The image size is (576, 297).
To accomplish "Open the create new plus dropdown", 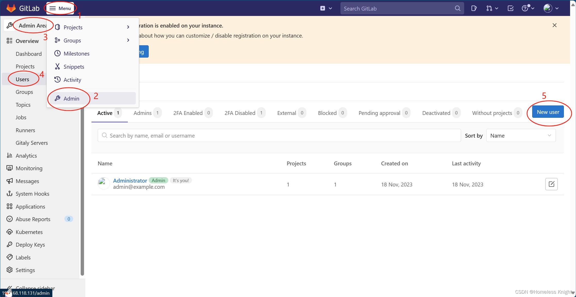I will click(326, 8).
